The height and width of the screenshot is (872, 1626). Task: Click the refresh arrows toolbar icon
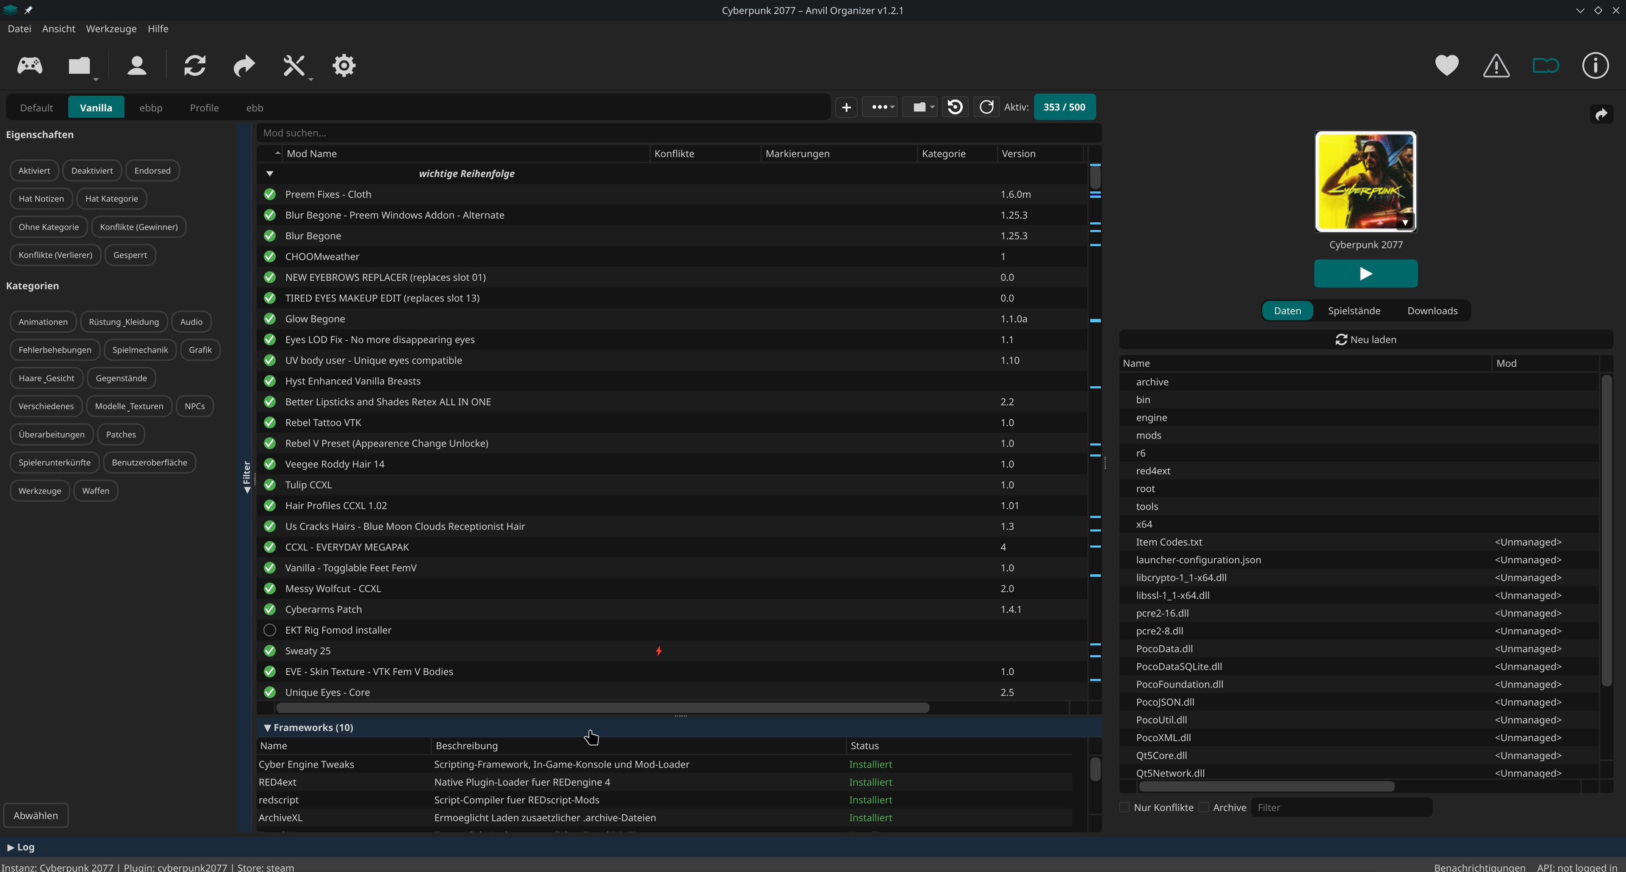click(194, 66)
